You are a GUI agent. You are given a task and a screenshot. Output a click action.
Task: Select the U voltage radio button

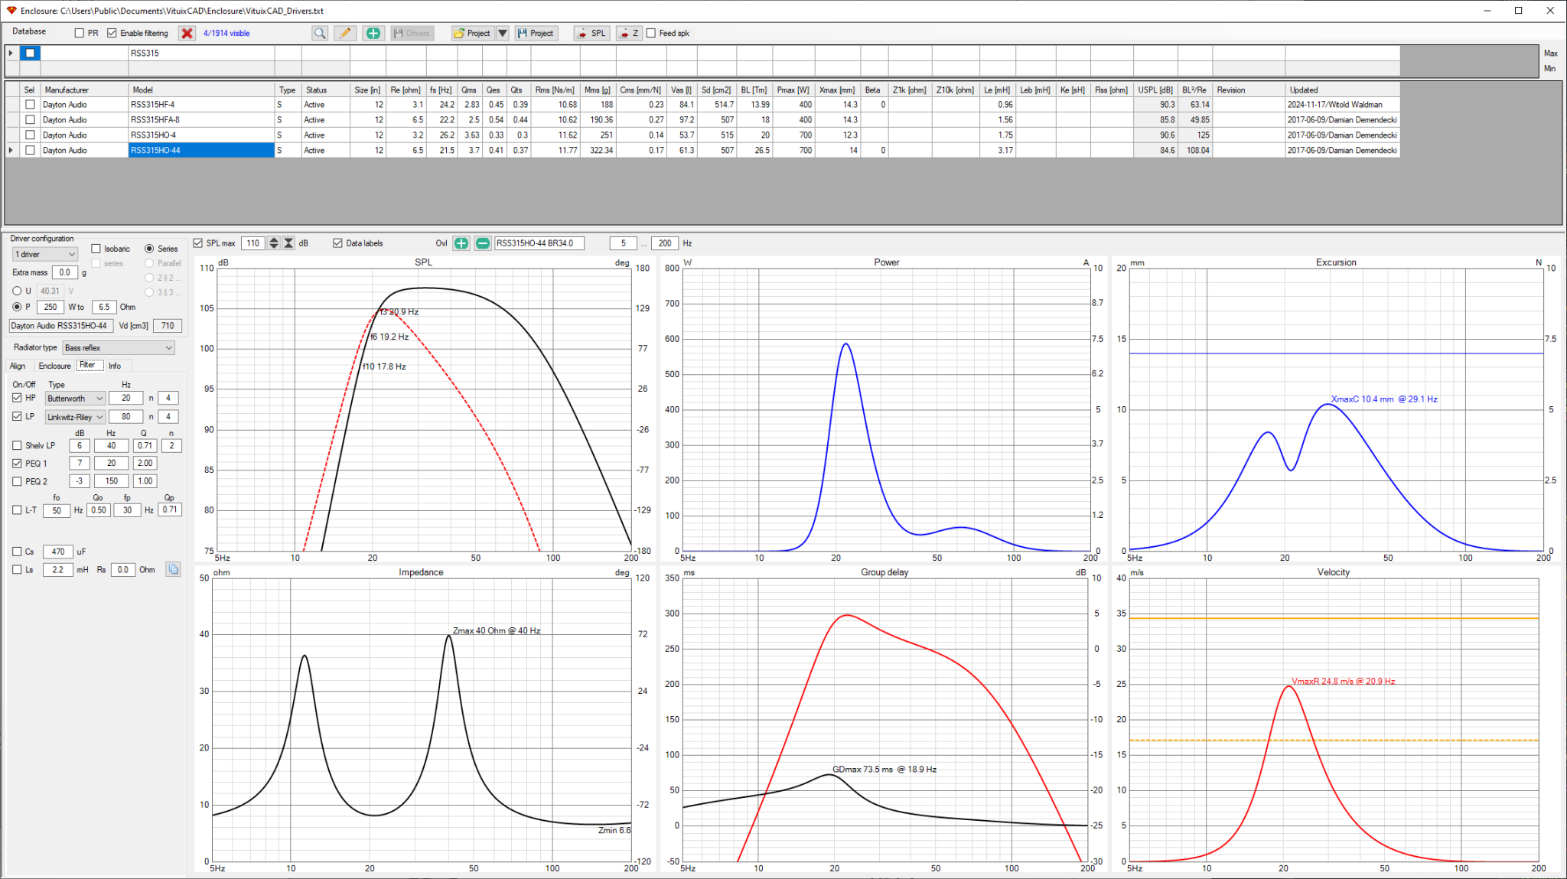pyautogui.click(x=17, y=291)
